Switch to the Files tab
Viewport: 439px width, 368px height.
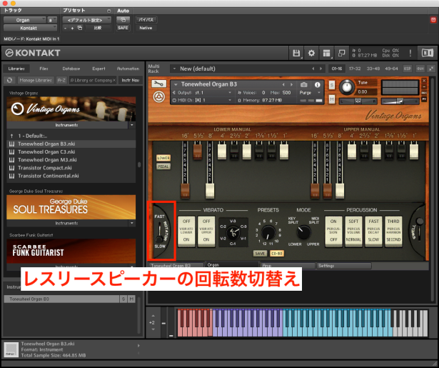(x=44, y=69)
